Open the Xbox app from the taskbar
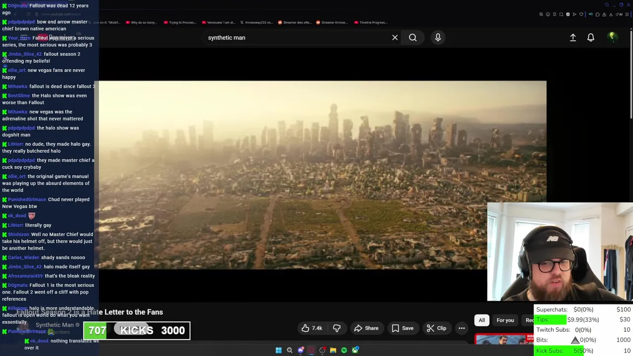Screen dimensions: 633x356 pyautogui.click(x=355, y=350)
